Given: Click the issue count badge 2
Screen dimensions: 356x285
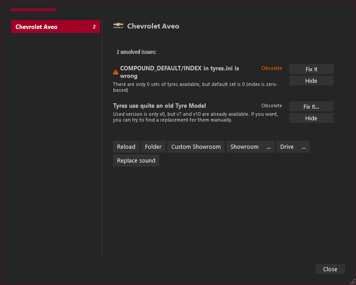Looking at the screenshot, I should tap(94, 27).
